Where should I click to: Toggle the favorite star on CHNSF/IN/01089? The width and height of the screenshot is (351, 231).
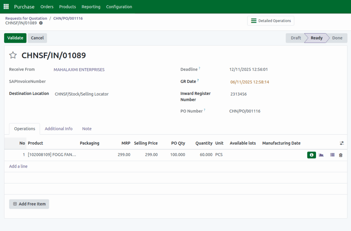coord(13,55)
